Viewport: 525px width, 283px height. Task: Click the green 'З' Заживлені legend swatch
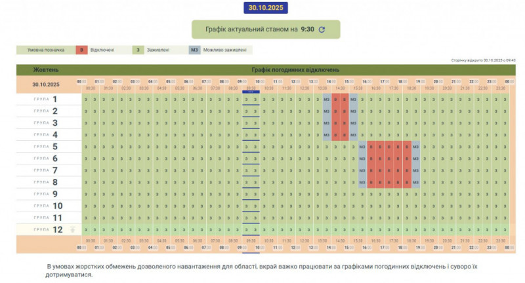tap(138, 49)
